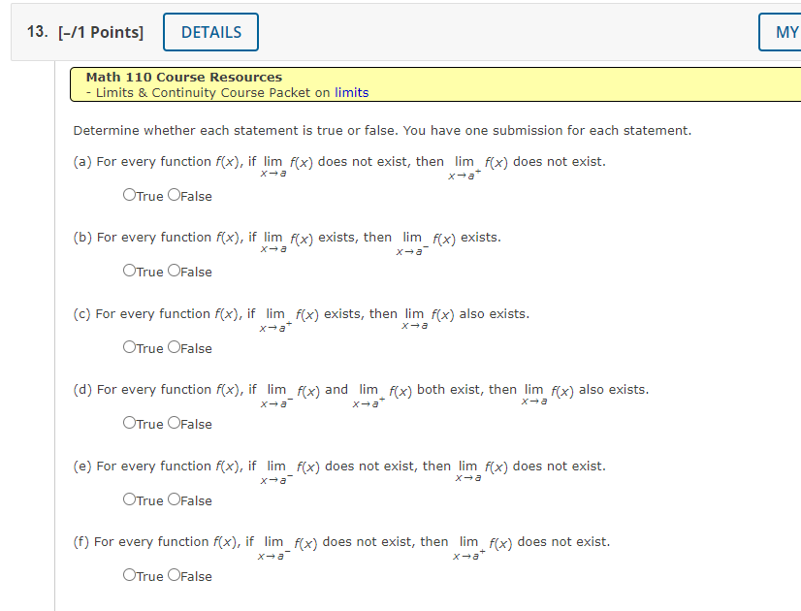
Task: Click the text of statement (d)
Action: click(361, 395)
